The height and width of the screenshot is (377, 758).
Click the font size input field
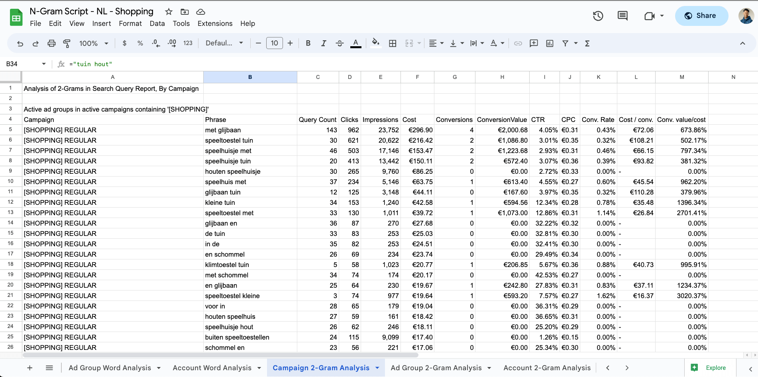pyautogui.click(x=274, y=43)
